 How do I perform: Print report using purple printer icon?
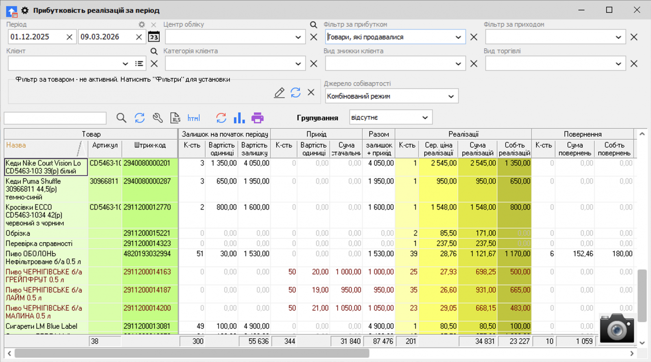[x=257, y=118]
